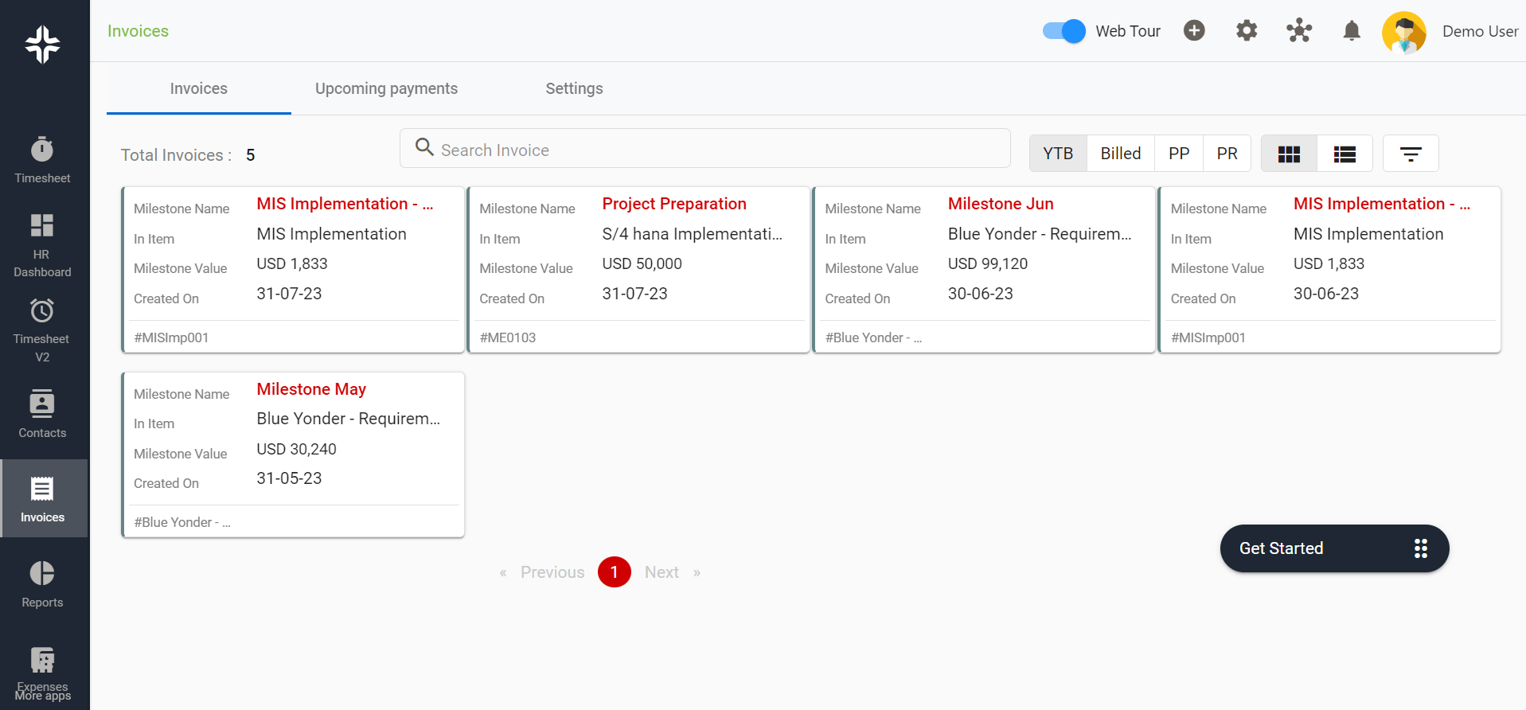Open the filter options menu

(1410, 154)
